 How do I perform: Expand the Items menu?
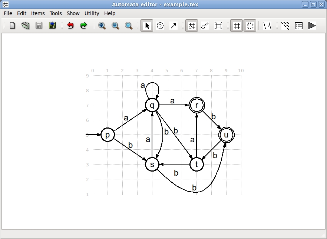[x=38, y=13]
